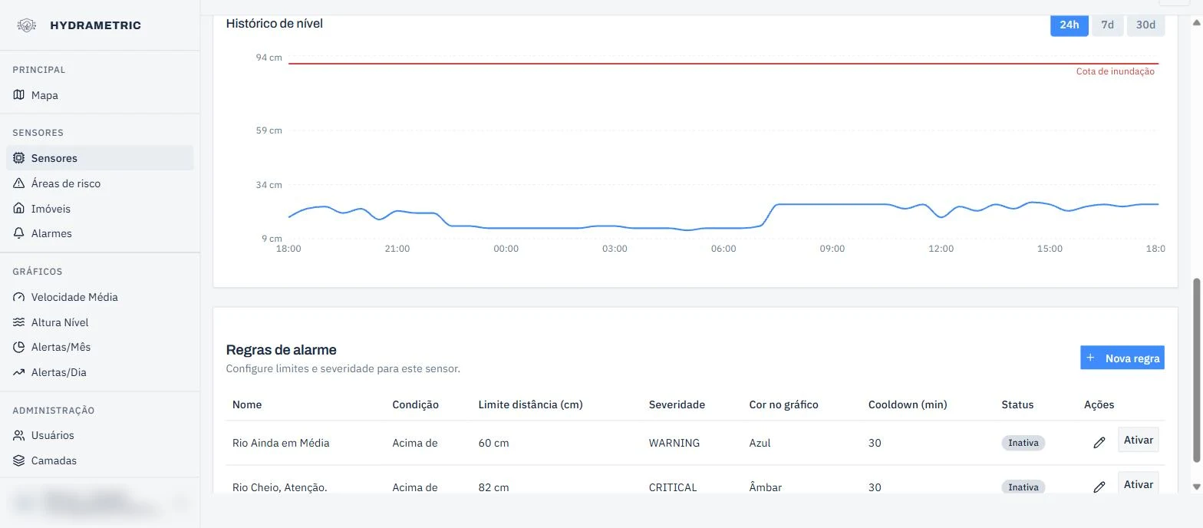Switch chart range to 24h
This screenshot has width=1203, height=528.
1069,25
